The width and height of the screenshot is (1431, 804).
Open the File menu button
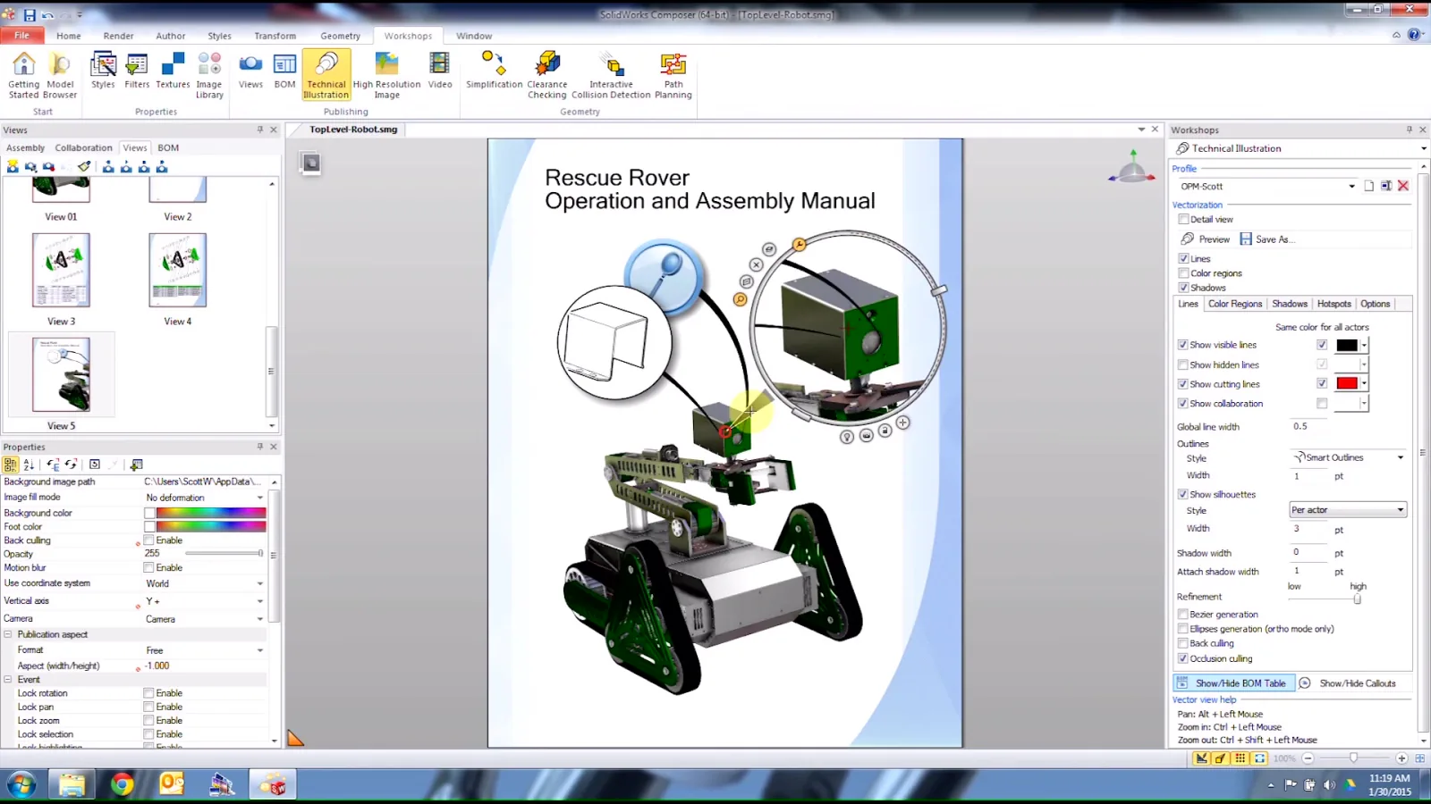[21, 35]
